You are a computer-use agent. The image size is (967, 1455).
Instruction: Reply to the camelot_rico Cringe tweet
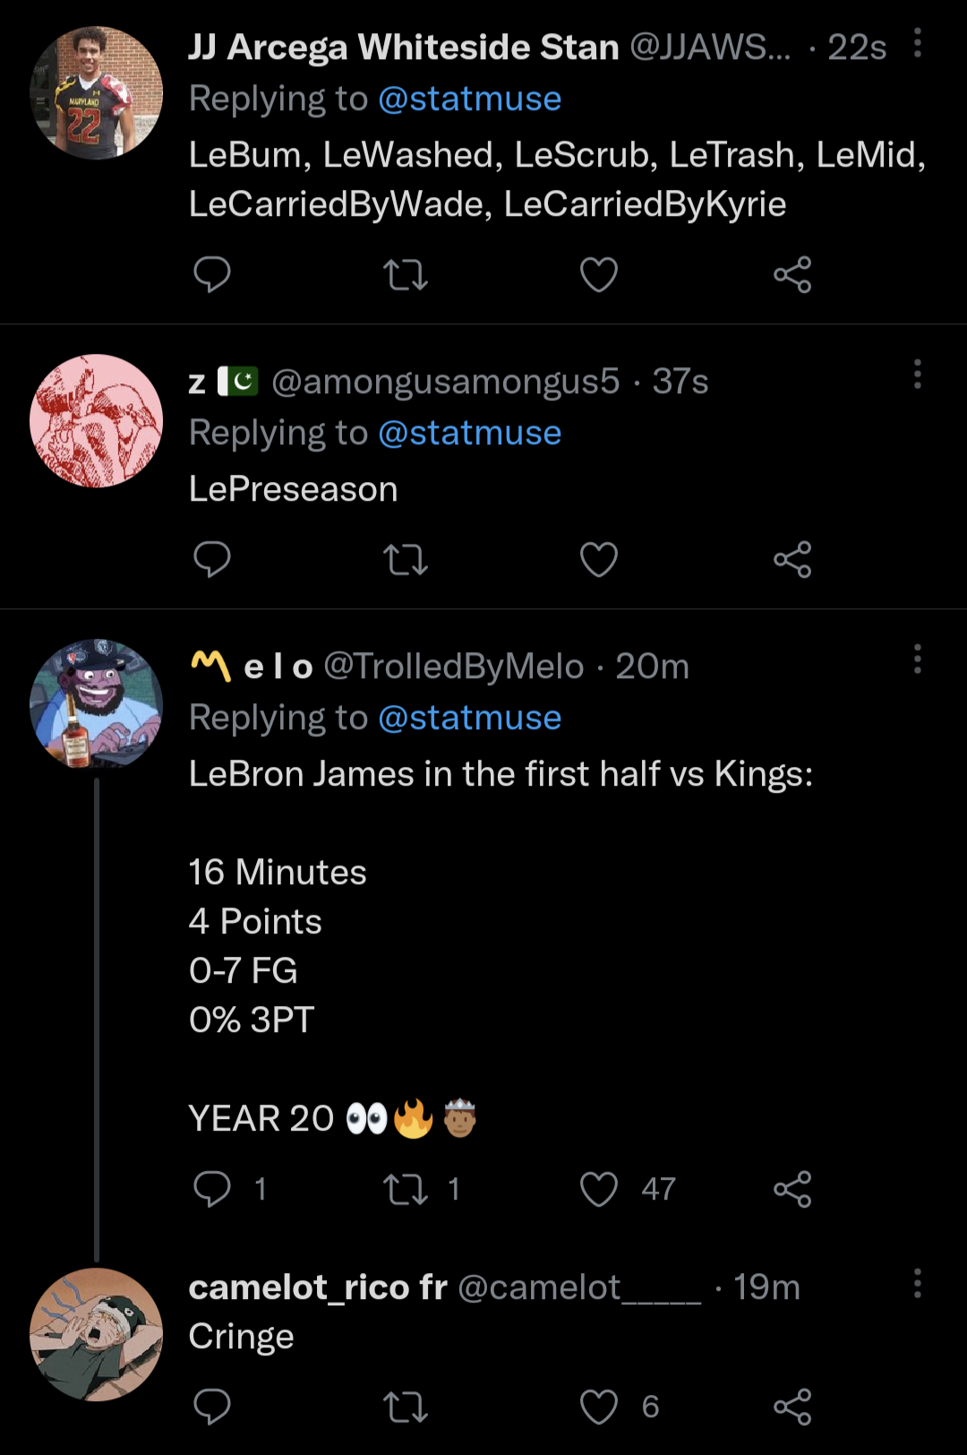pos(212,1407)
